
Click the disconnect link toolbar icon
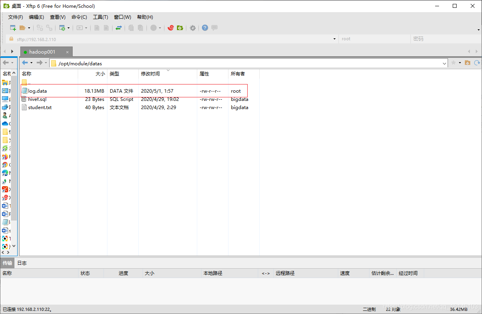click(x=40, y=28)
